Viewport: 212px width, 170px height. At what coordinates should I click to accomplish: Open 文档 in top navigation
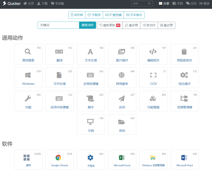[x=178, y=3]
